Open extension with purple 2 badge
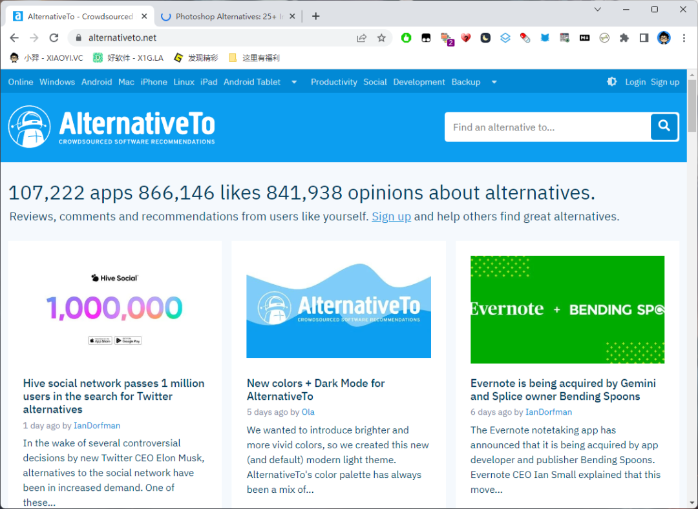 click(447, 39)
